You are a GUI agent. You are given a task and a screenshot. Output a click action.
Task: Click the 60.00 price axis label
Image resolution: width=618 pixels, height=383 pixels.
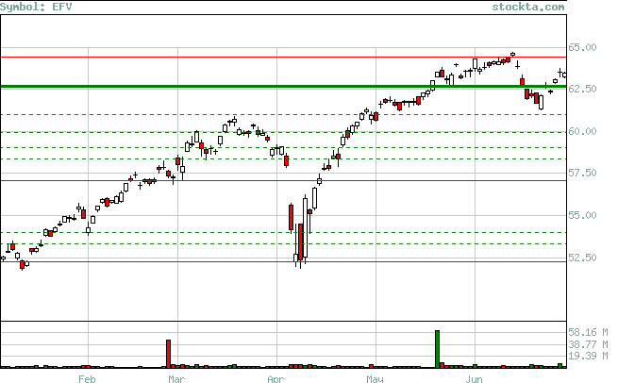point(582,131)
